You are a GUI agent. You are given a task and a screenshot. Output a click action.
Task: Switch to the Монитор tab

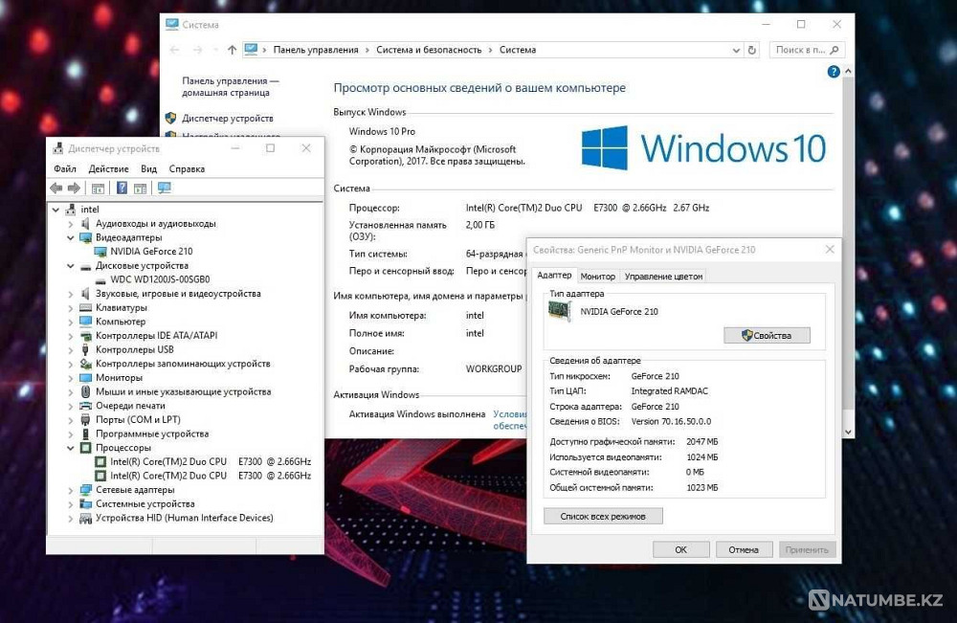598,275
